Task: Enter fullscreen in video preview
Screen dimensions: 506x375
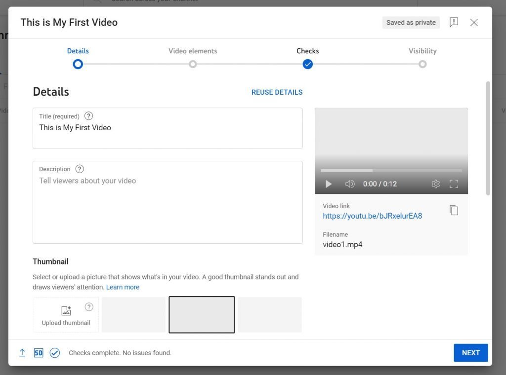Action: (x=454, y=184)
